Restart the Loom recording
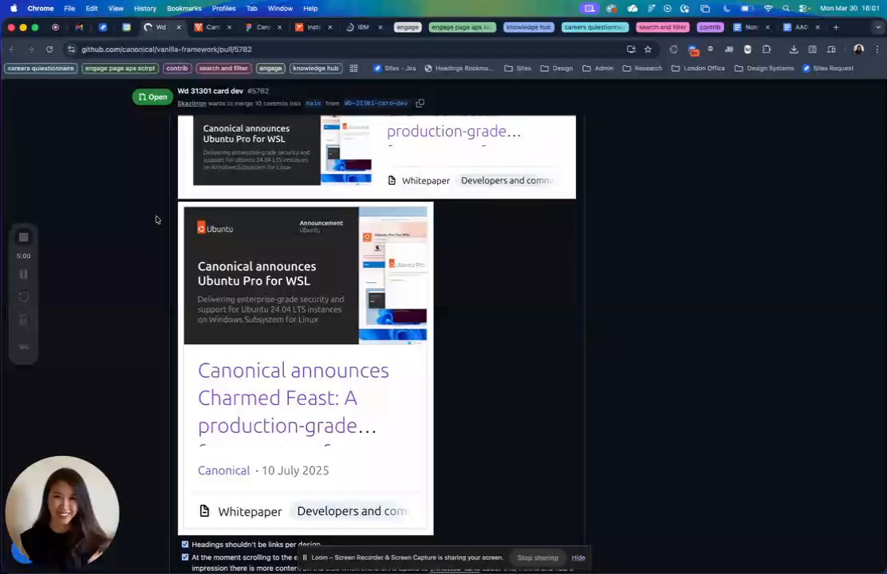The width and height of the screenshot is (887, 574). coord(23,297)
